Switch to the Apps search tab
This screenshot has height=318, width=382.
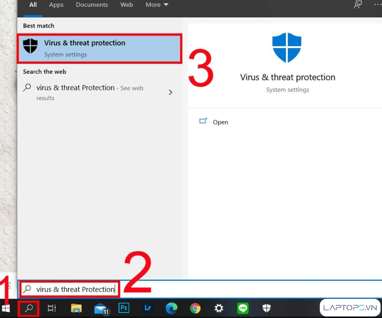pyautogui.click(x=56, y=5)
